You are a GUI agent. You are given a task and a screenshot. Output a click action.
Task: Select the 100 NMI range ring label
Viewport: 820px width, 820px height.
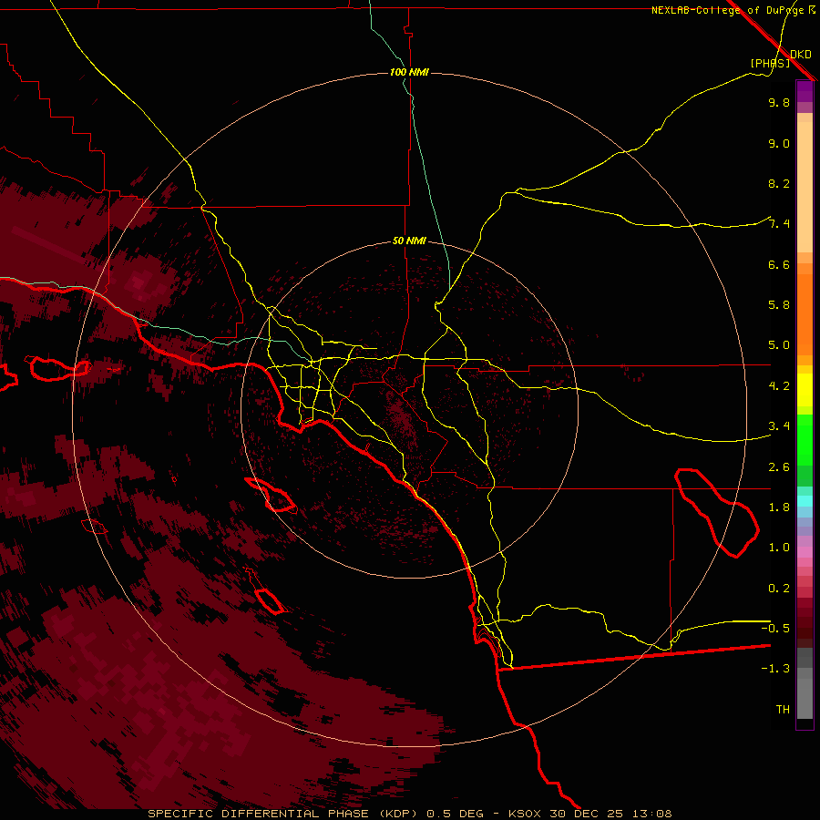(x=409, y=72)
